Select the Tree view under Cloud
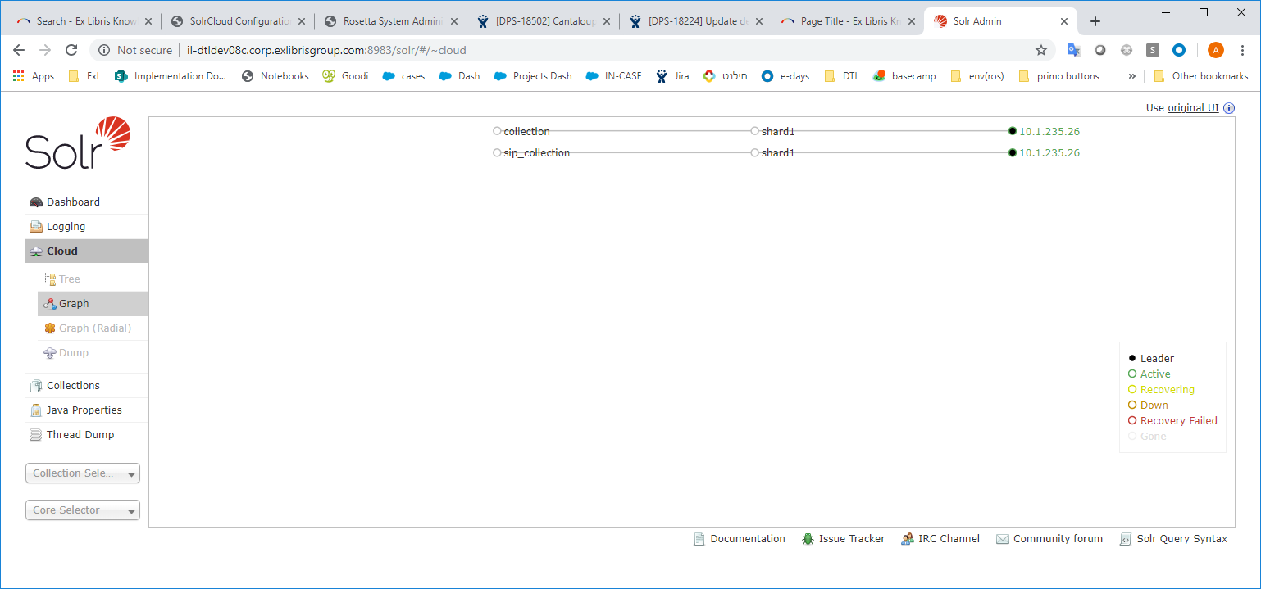Image resolution: width=1261 pixels, height=589 pixels. (69, 279)
